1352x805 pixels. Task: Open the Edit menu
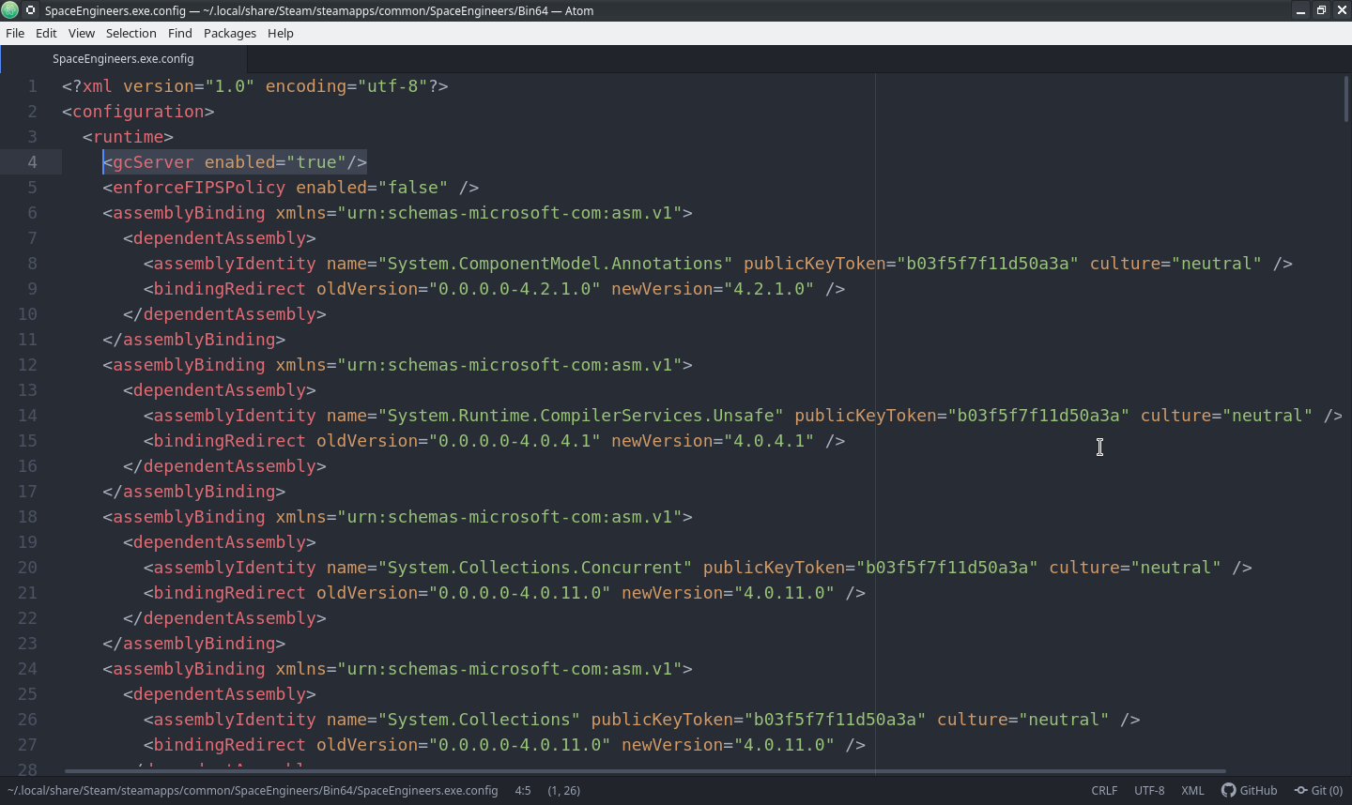(46, 33)
